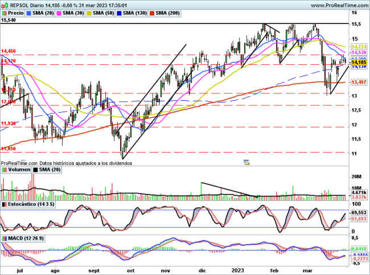Click the dividend event marker icon near January 2023
This screenshot has width=370, height=275.
click(246, 162)
